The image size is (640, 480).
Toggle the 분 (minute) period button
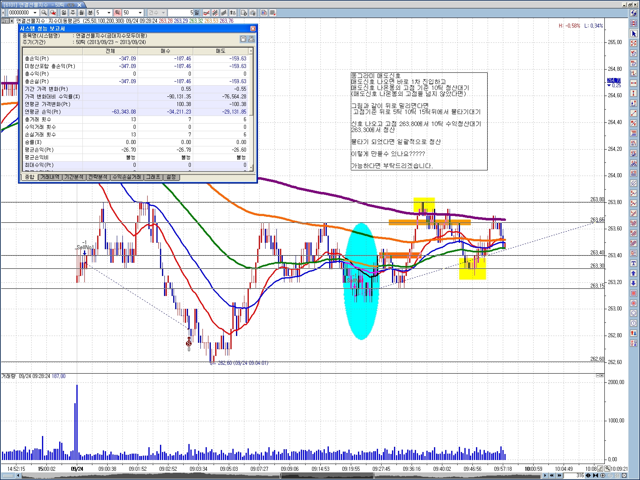[x=90, y=13]
